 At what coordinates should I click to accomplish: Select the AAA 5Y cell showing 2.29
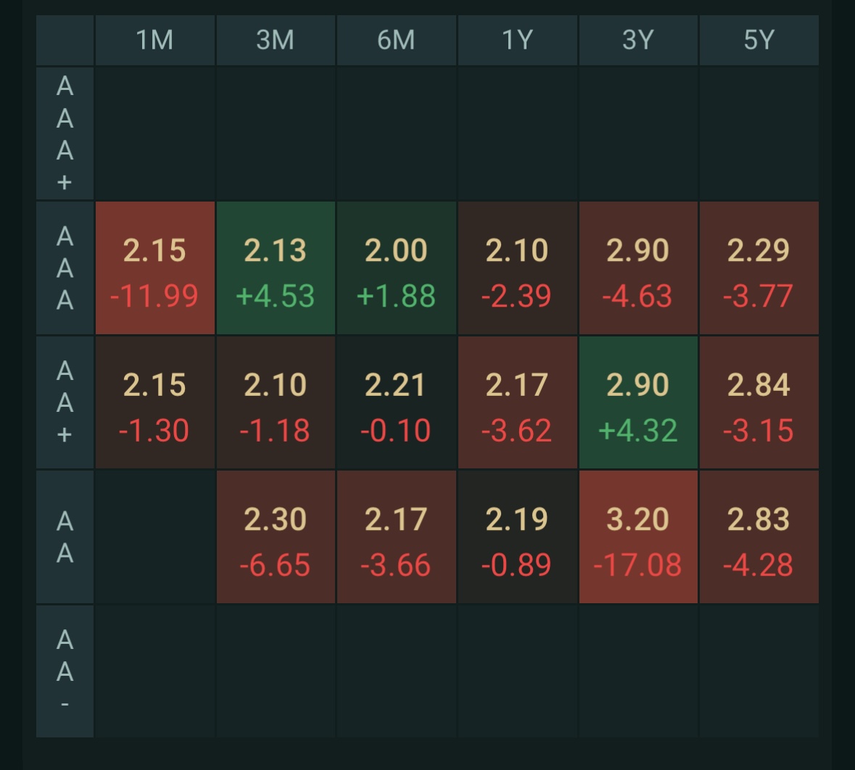coord(759,268)
